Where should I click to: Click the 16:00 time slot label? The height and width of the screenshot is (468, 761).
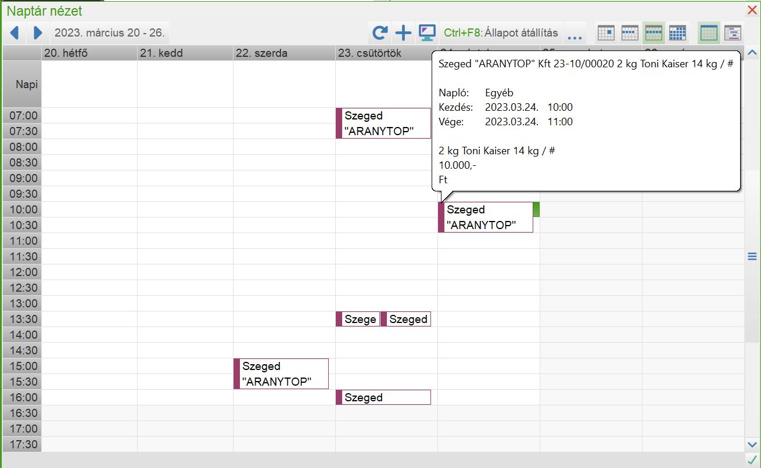(x=22, y=397)
